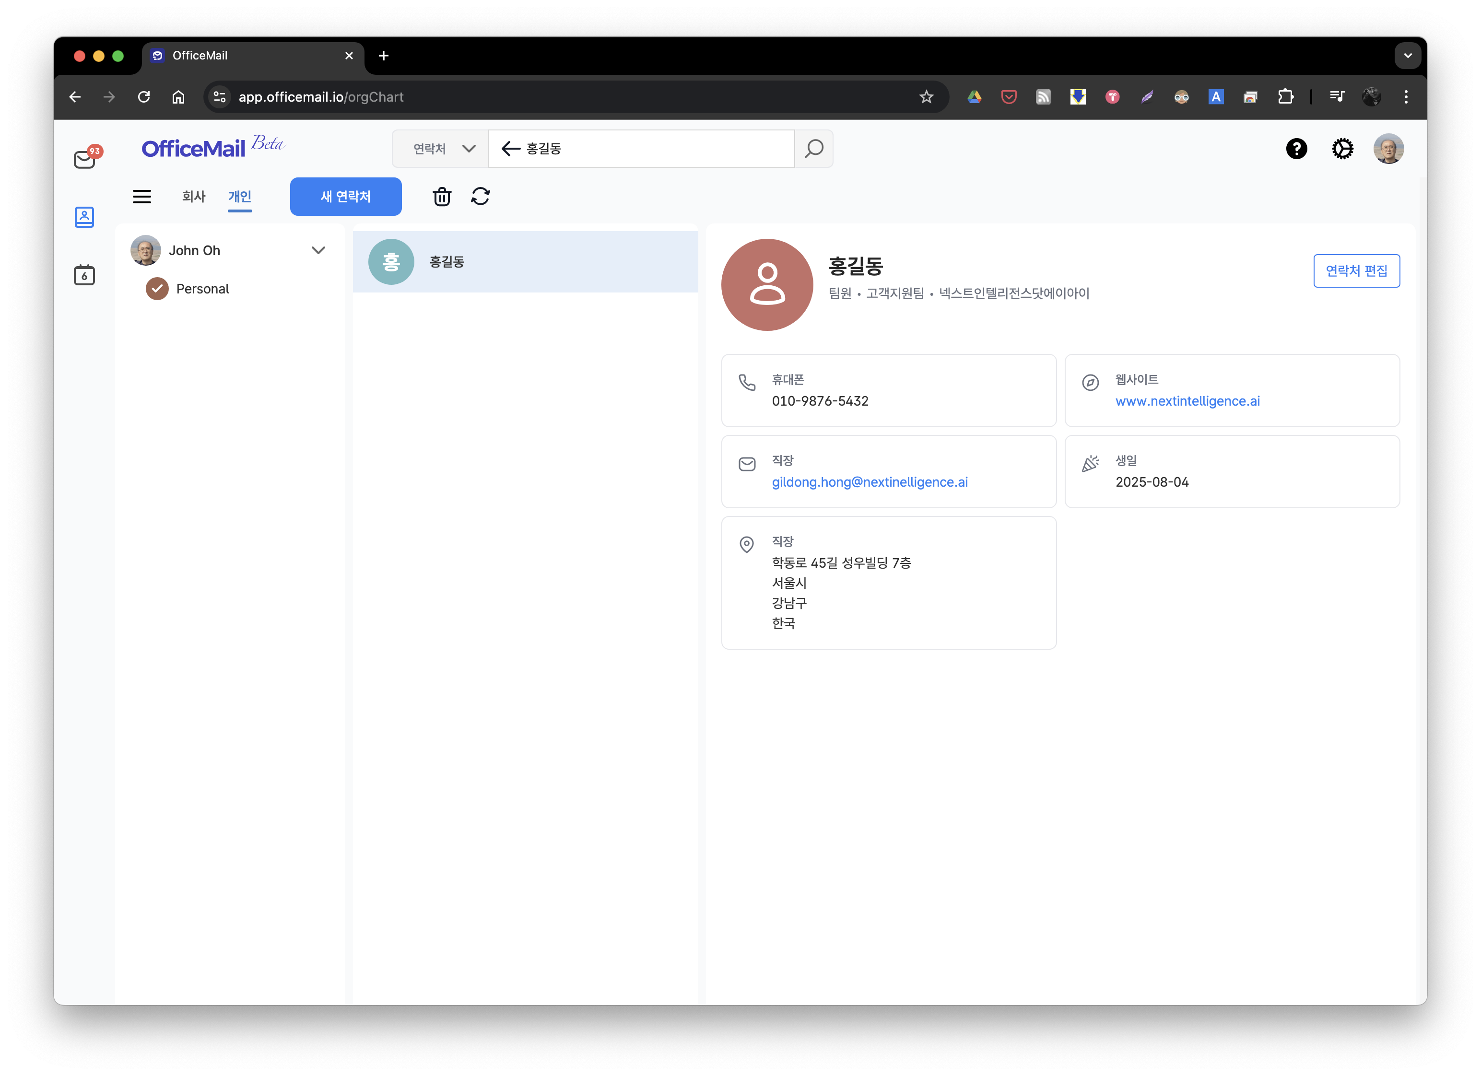Image resolution: width=1481 pixels, height=1076 pixels.
Task: Click the OfficeMail Beta logo
Action: [x=213, y=147]
